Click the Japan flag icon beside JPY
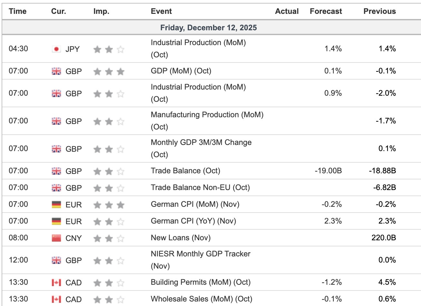 pos(56,49)
